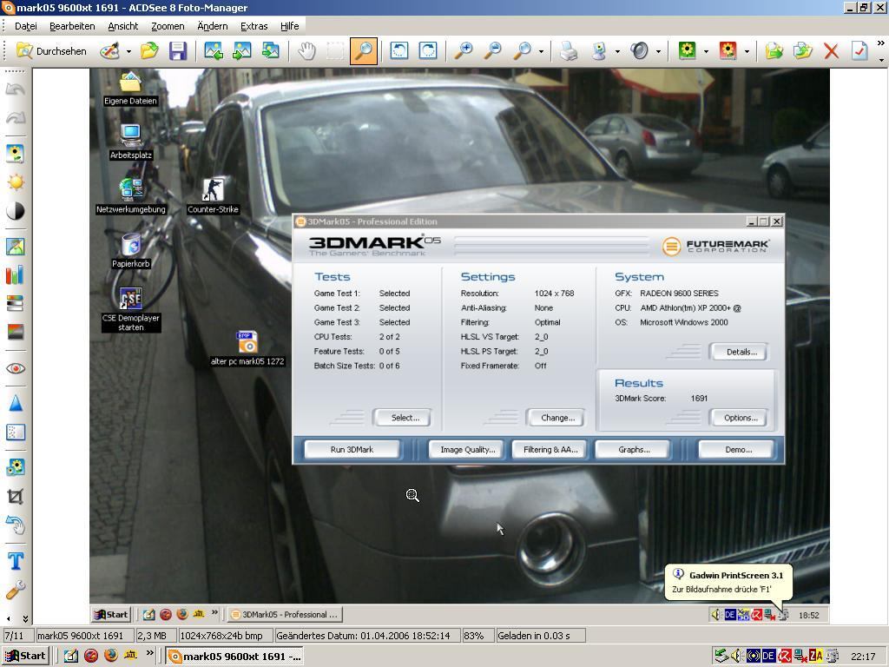Open the Bearbeiten menu
This screenshot has width=889, height=667.
point(72,26)
